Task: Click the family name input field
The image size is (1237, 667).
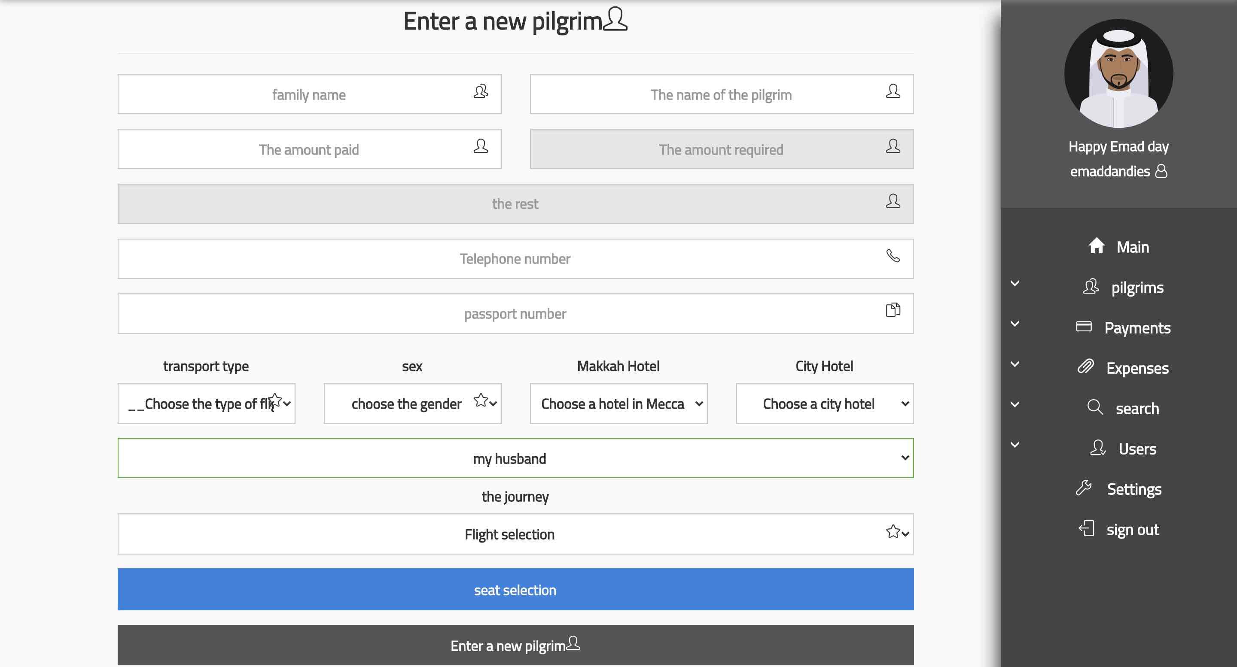Action: pyautogui.click(x=309, y=94)
